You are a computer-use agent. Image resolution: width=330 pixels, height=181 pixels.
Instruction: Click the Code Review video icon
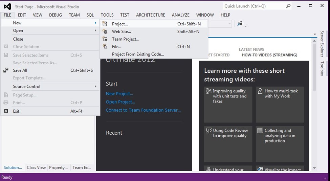tap(208, 131)
